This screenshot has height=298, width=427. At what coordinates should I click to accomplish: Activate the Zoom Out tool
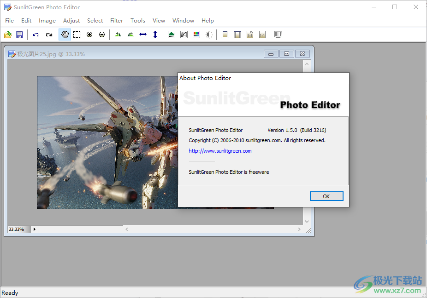pyautogui.click(x=102, y=34)
